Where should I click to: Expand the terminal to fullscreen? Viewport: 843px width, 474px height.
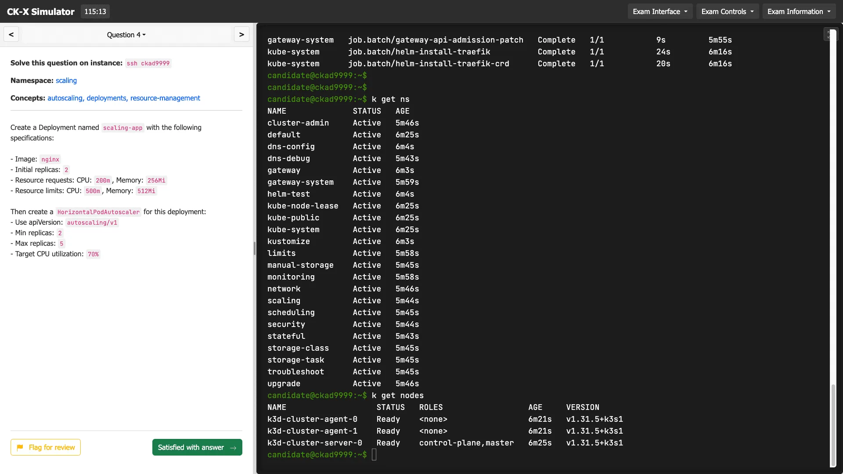coord(832,34)
